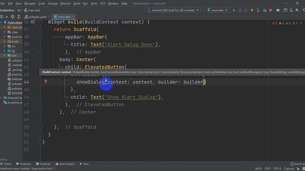Select Scratches and Consoles tree item

(13, 103)
